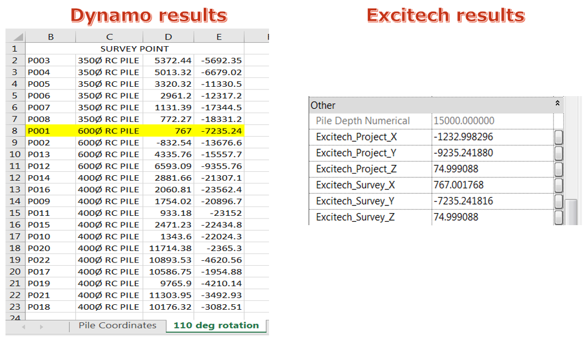The width and height of the screenshot is (588, 341).
Task: Select the highlighted cell with value 767
Action: pyautogui.click(x=169, y=131)
